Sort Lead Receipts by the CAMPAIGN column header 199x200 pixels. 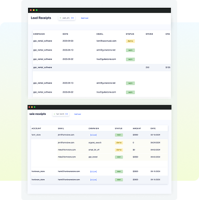[39, 34]
